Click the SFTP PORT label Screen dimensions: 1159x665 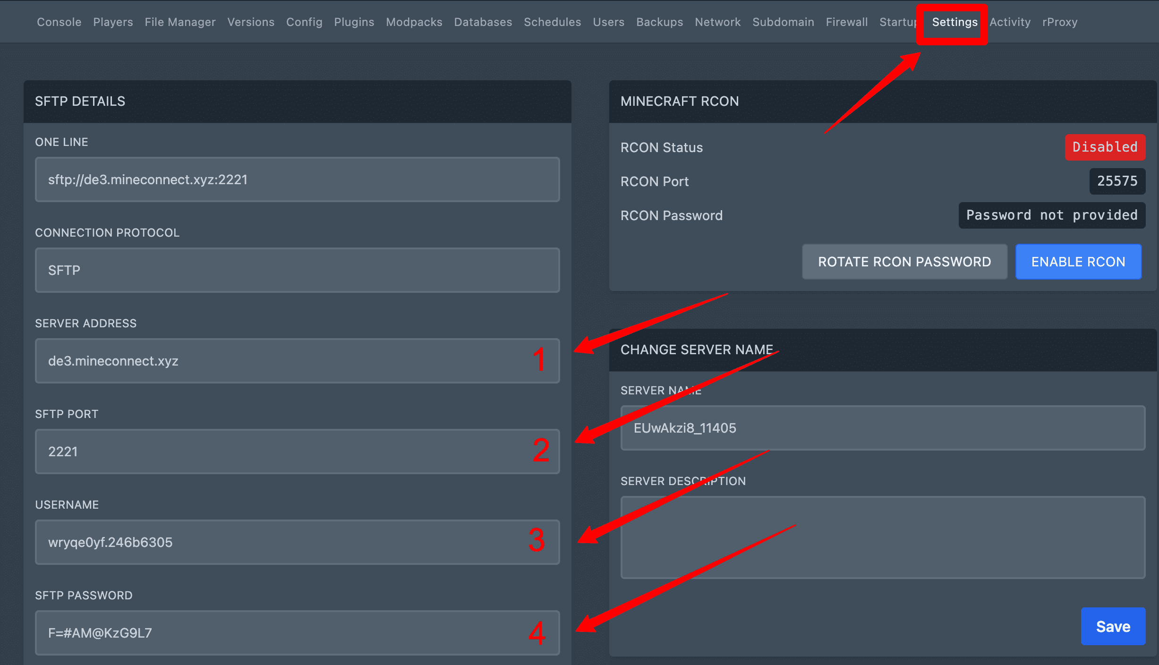pos(67,414)
